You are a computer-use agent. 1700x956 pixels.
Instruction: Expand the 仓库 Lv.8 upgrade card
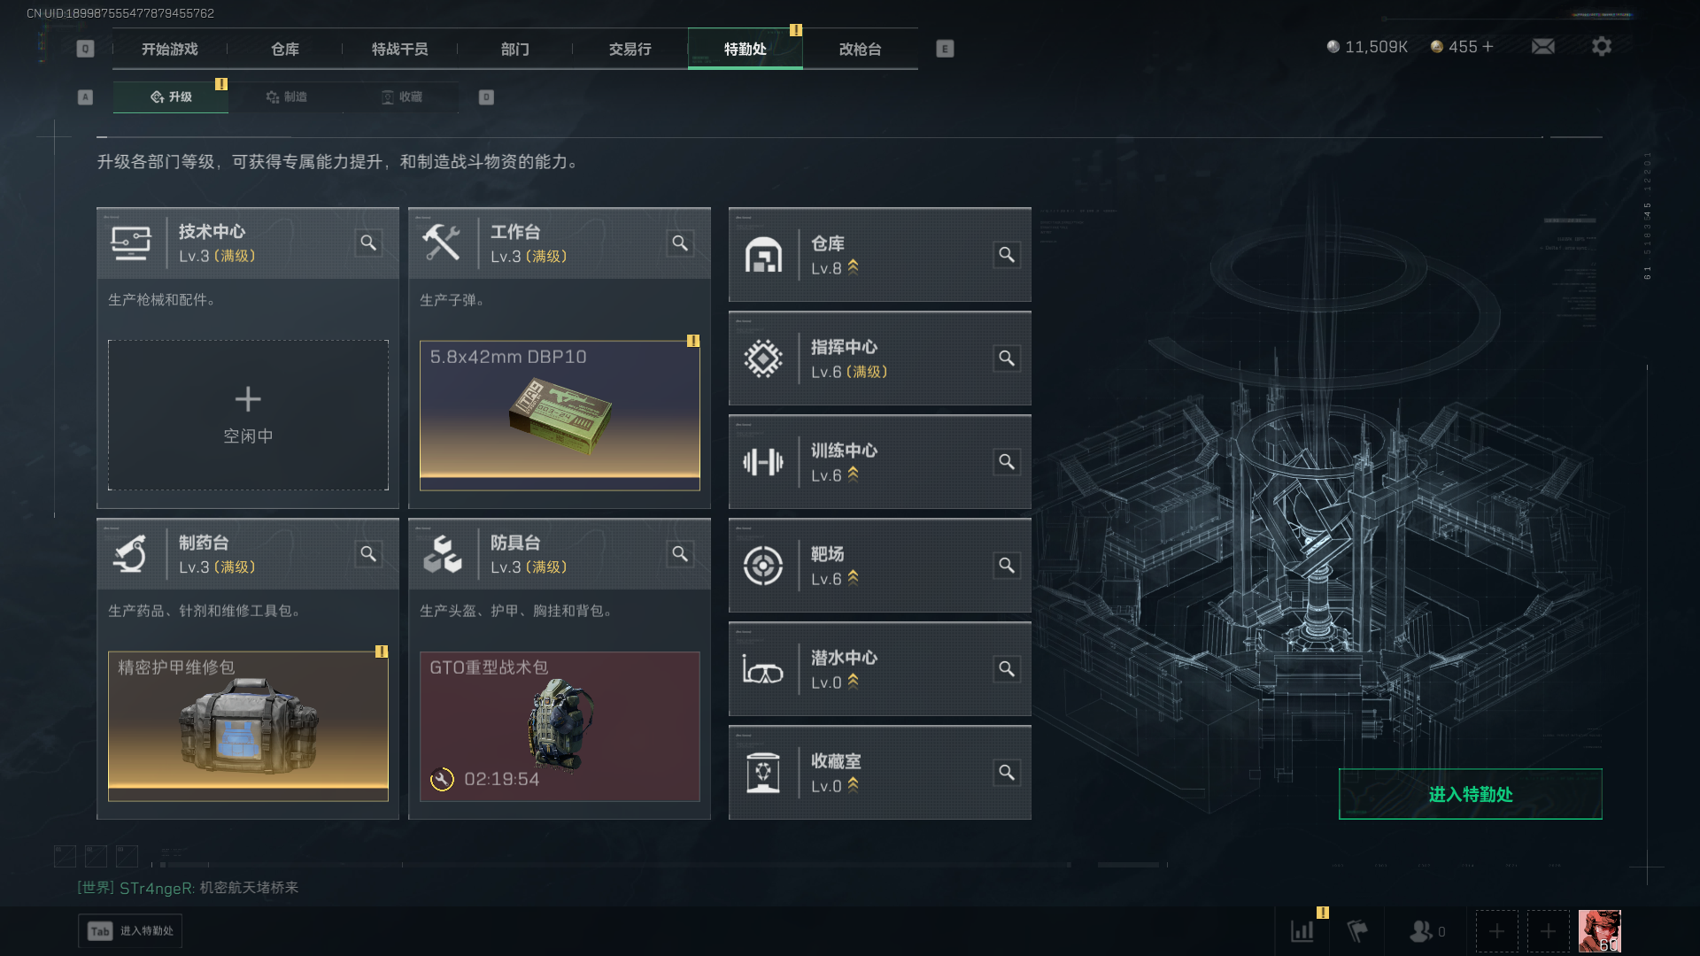pos(879,255)
